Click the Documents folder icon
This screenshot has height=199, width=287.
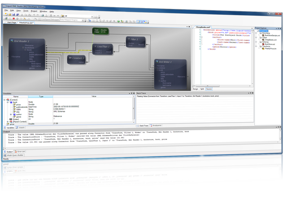(x=261, y=33)
